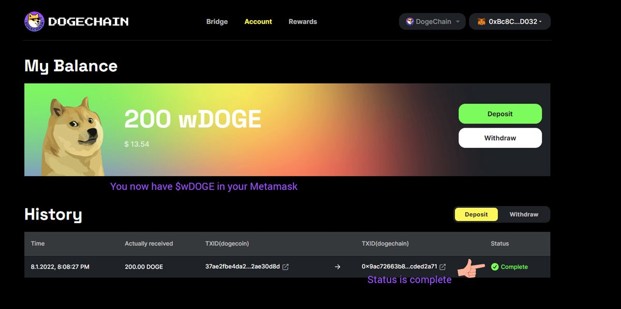Open the DogeChain network dropdown

pyautogui.click(x=432, y=22)
